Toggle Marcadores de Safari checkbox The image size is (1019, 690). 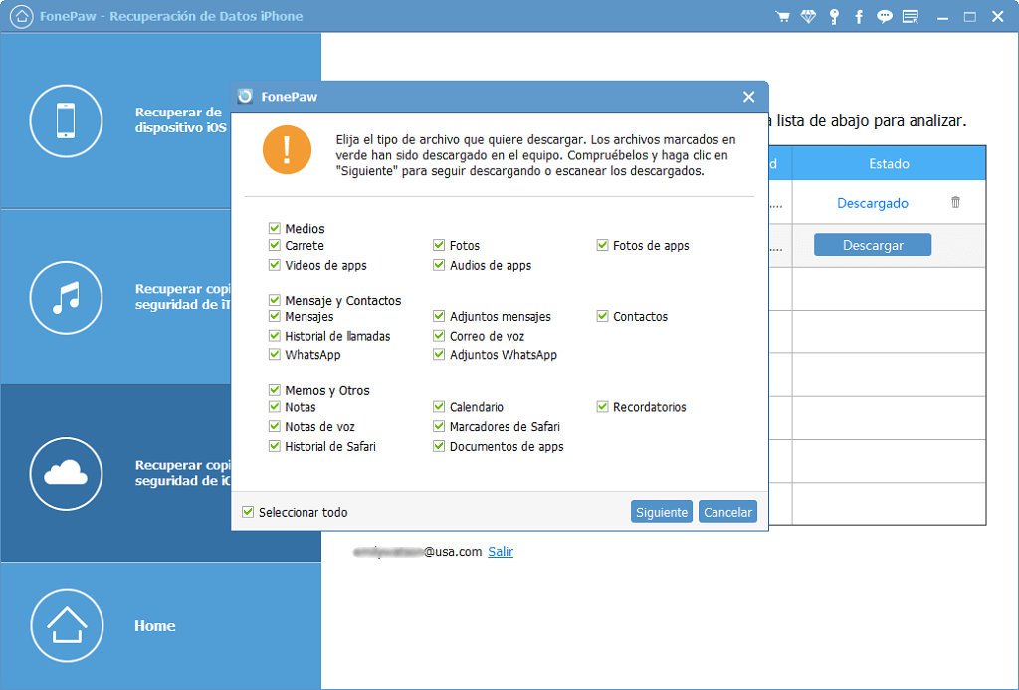point(439,426)
